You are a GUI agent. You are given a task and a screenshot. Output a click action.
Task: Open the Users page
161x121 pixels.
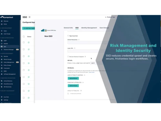[x=5, y=31]
